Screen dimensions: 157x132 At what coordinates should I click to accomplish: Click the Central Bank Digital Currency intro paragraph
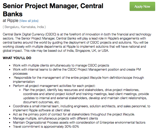pyautogui.click(x=77, y=42)
